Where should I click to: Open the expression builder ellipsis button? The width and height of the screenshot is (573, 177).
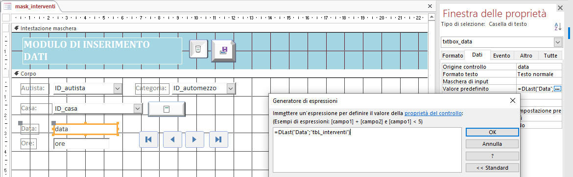point(557,89)
